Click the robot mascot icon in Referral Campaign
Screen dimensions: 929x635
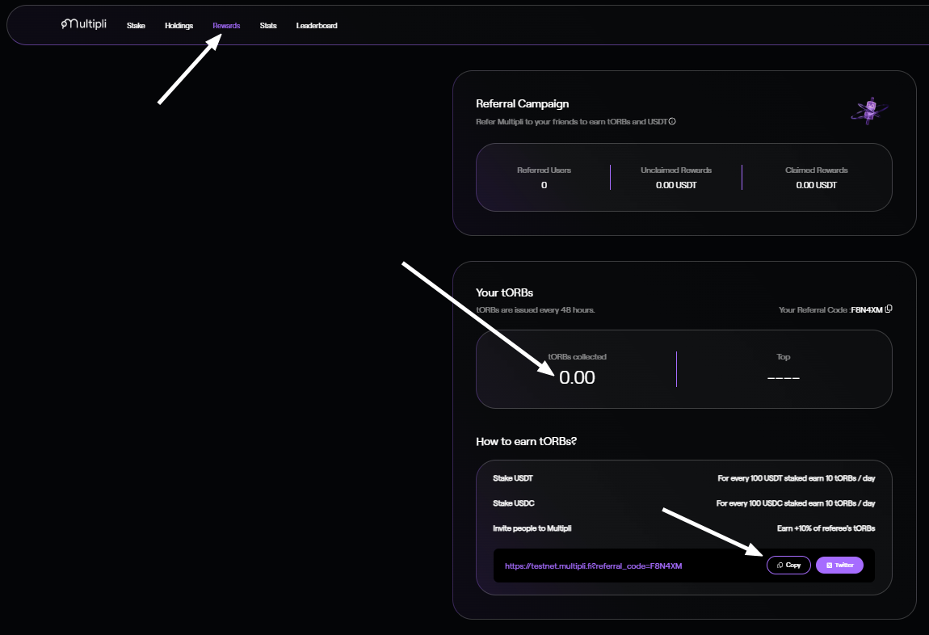869,110
